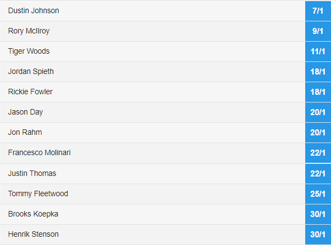The width and height of the screenshot is (331, 245).
Task: Click the Francesco Molinari name
Action: tap(39, 153)
